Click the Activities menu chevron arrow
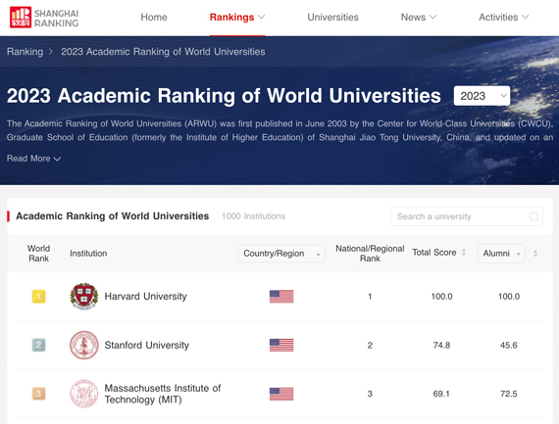The image size is (559, 424). click(x=525, y=17)
